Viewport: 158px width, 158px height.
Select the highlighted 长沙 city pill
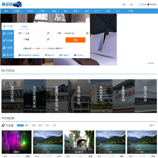click(x=20, y=126)
